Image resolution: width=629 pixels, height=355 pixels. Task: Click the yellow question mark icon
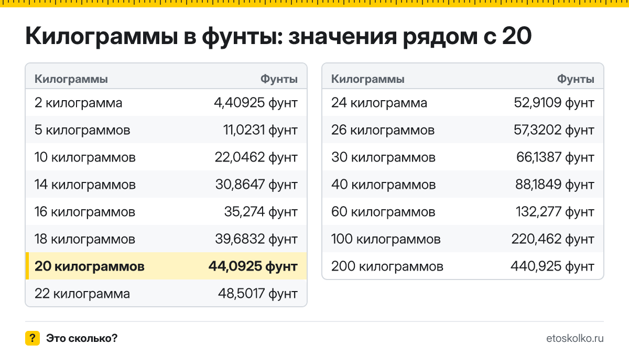coord(32,338)
